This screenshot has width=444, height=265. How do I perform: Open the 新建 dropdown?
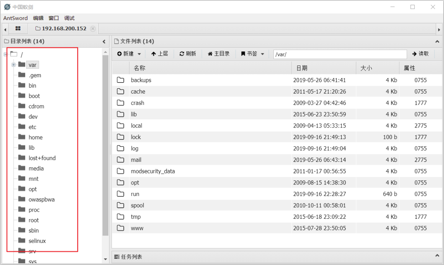[x=129, y=54]
